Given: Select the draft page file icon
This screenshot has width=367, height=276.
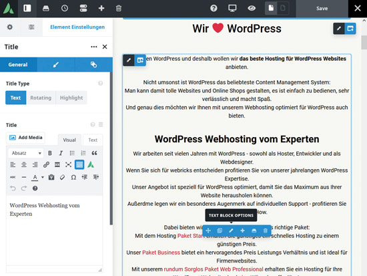Looking at the screenshot, I should click(x=283, y=9).
